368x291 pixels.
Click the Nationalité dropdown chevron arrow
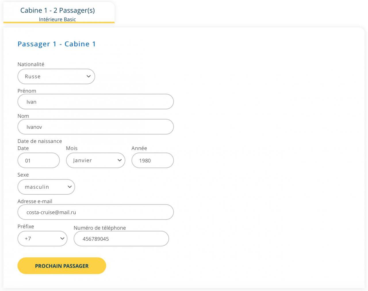click(89, 76)
